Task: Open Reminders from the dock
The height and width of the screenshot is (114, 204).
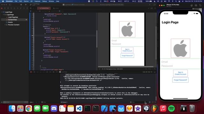Action: 62,108
